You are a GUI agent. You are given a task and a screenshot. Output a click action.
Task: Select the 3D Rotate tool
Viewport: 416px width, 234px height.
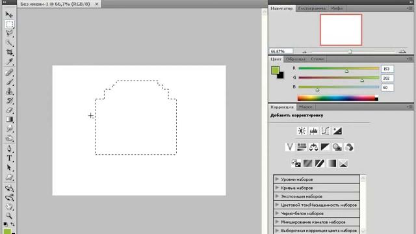click(x=9, y=188)
